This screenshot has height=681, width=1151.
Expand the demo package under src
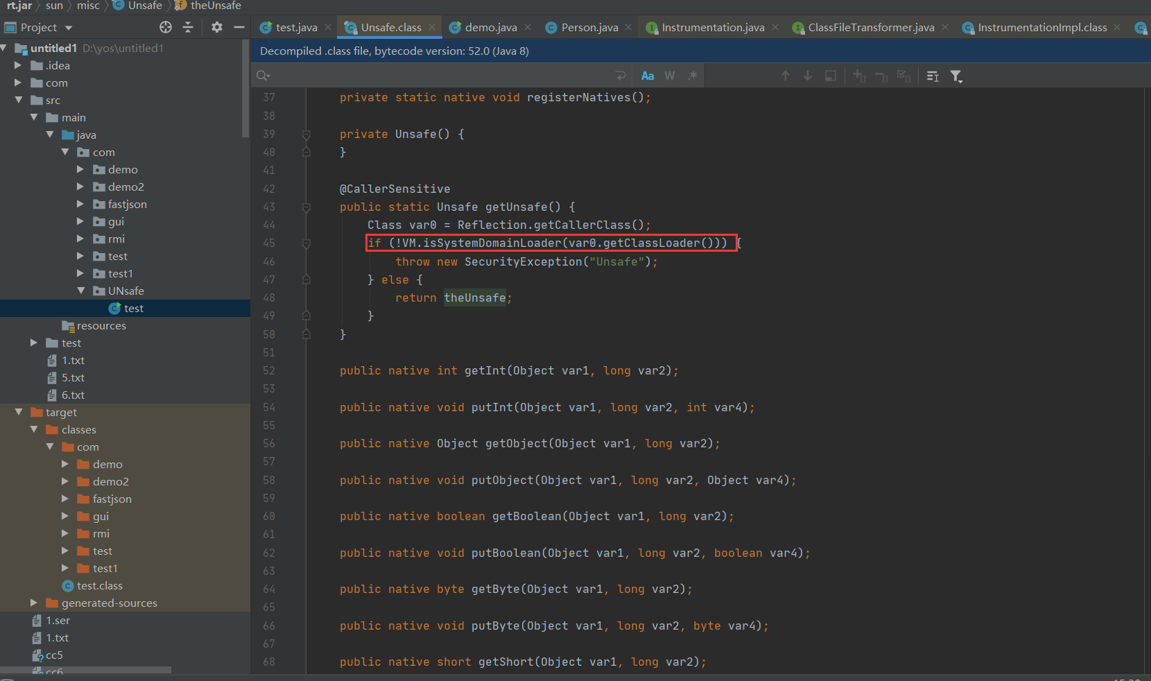(x=80, y=169)
